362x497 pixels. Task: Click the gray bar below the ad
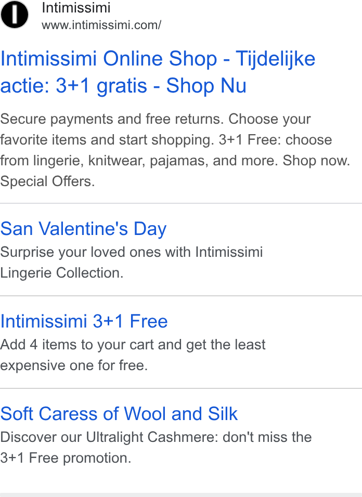click(x=181, y=495)
